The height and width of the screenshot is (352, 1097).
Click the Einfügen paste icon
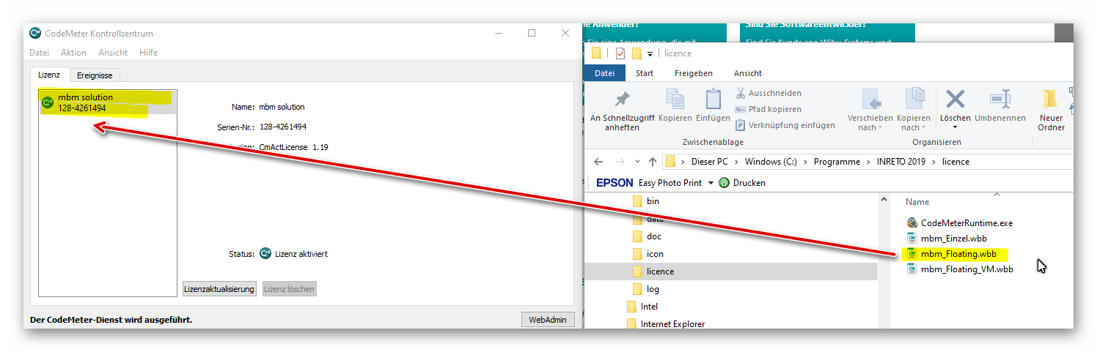point(713,100)
